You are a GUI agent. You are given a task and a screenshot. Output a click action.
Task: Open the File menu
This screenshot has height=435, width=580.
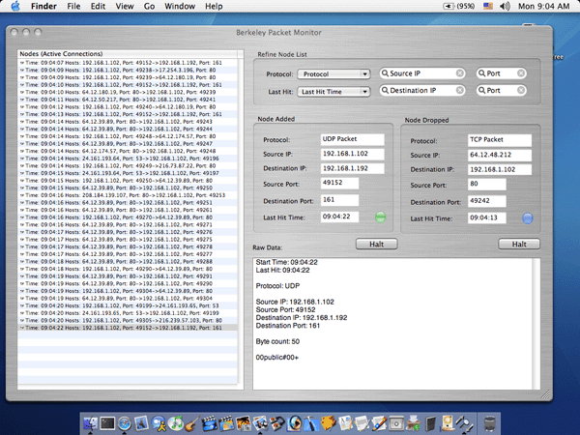tap(74, 7)
